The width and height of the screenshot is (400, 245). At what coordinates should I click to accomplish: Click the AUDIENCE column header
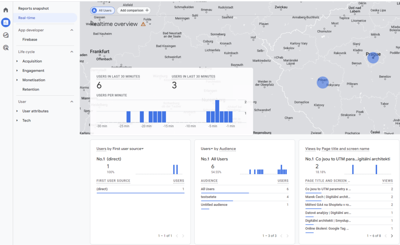[209, 181]
